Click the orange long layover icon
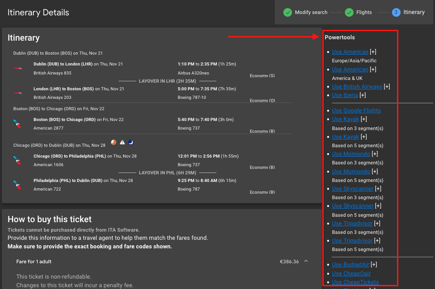Screen dimensions: 435x289 [114, 142]
